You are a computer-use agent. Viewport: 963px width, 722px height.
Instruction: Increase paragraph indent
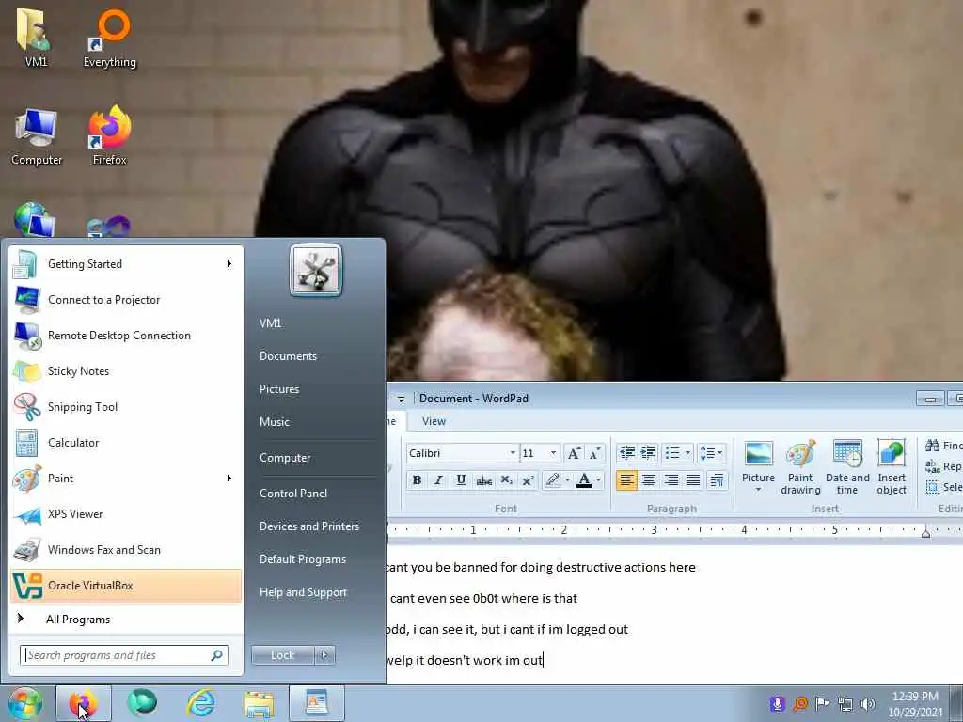point(649,453)
